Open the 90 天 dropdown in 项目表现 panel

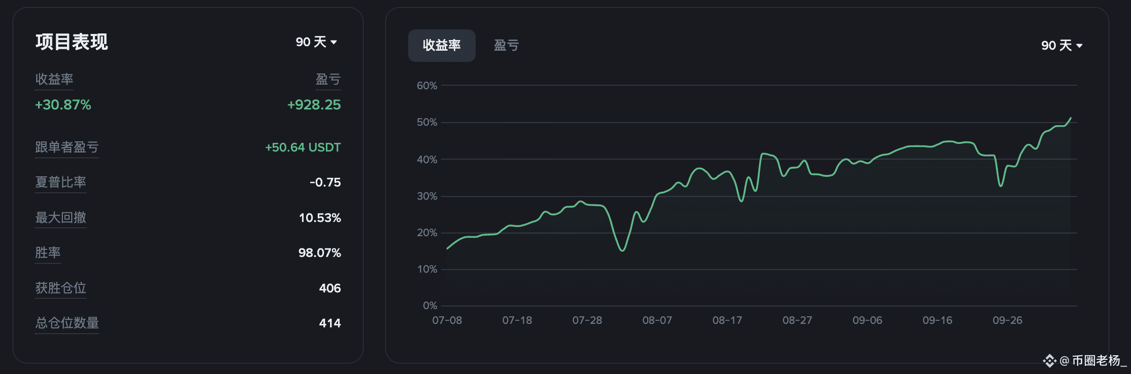[x=316, y=42]
